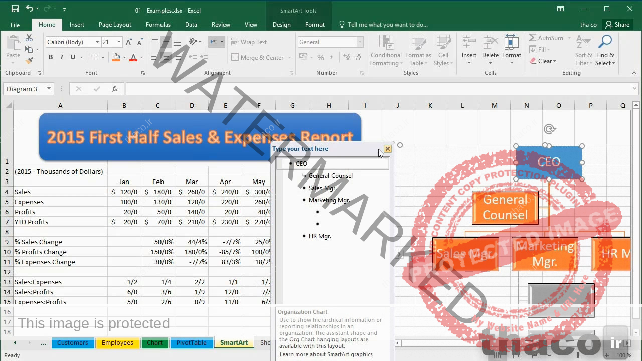
Task: Click the formula bar input field
Action: click(378, 89)
